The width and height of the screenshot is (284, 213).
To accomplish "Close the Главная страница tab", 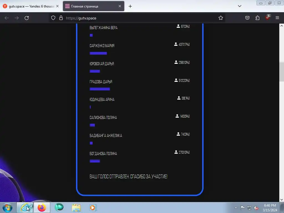I will click(x=120, y=6).
